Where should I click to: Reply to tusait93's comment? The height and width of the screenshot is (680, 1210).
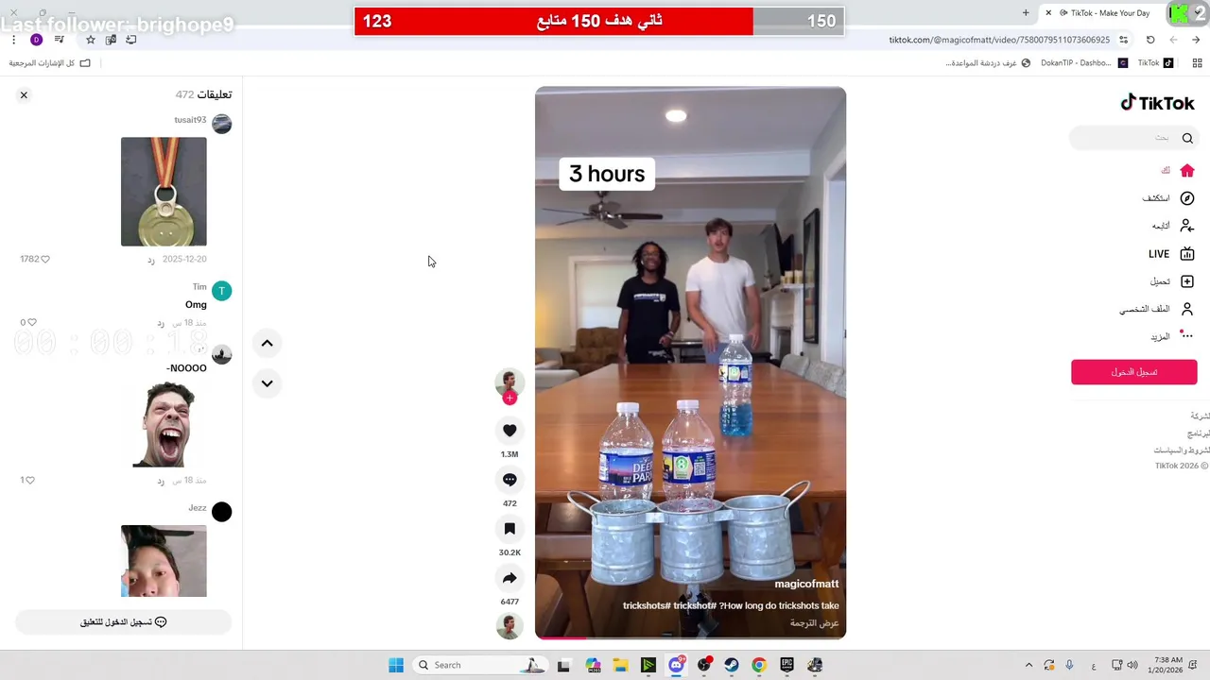(150, 260)
